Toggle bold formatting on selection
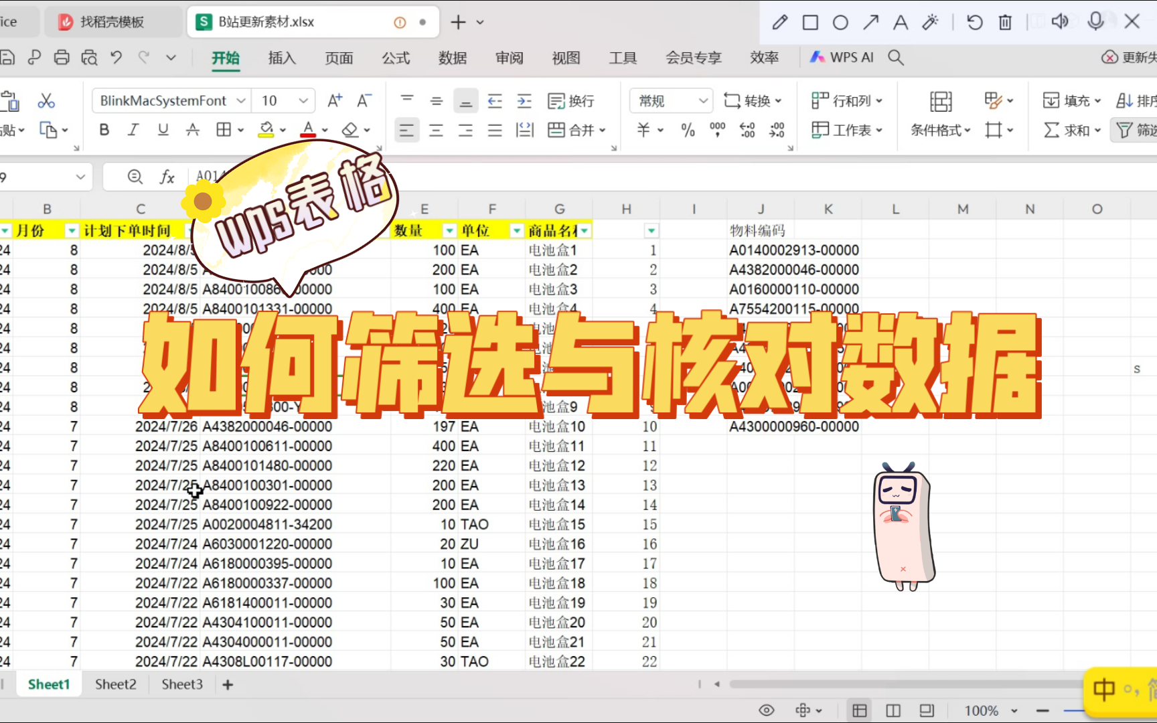The height and width of the screenshot is (723, 1157). click(104, 129)
